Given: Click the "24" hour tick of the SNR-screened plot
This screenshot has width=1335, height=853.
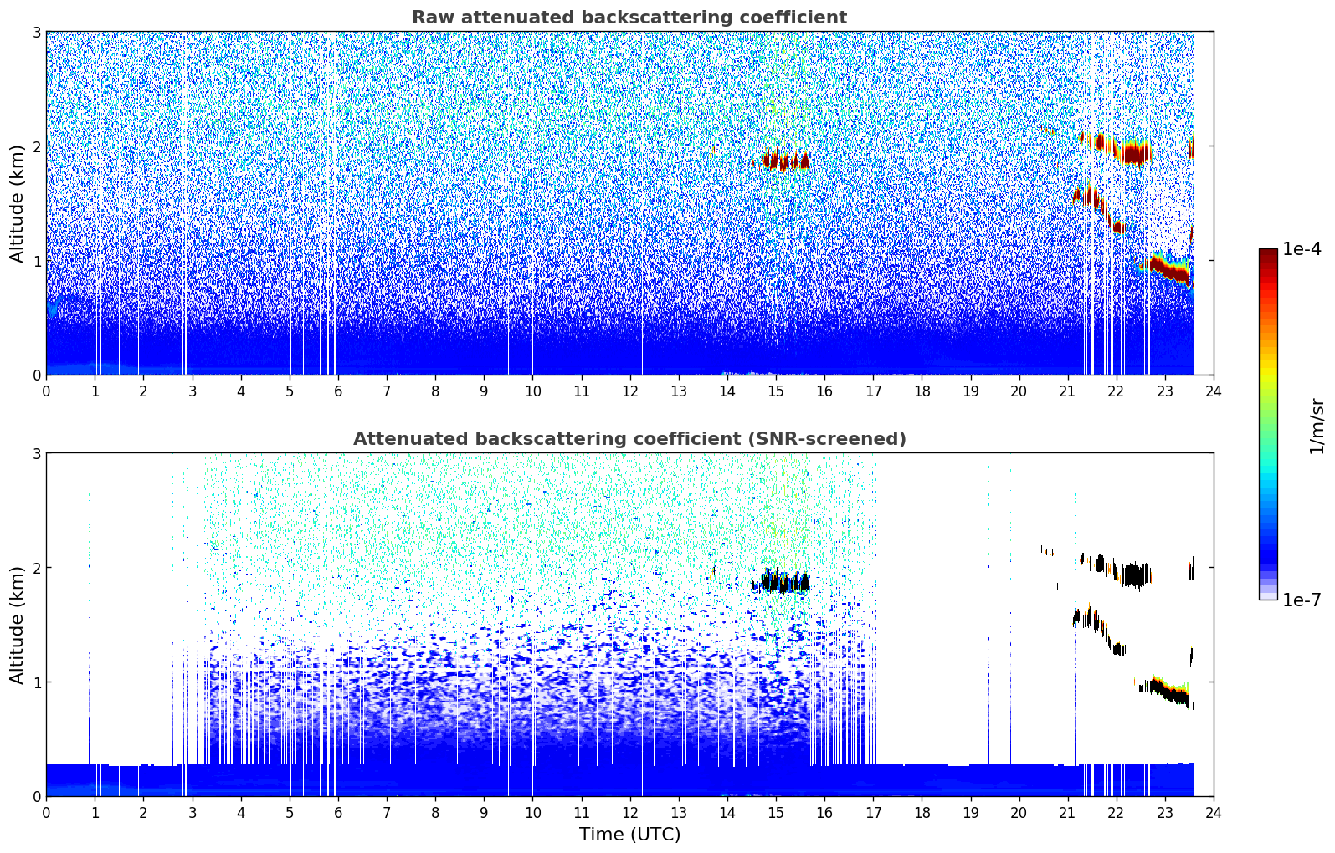Looking at the screenshot, I should (x=1214, y=812).
